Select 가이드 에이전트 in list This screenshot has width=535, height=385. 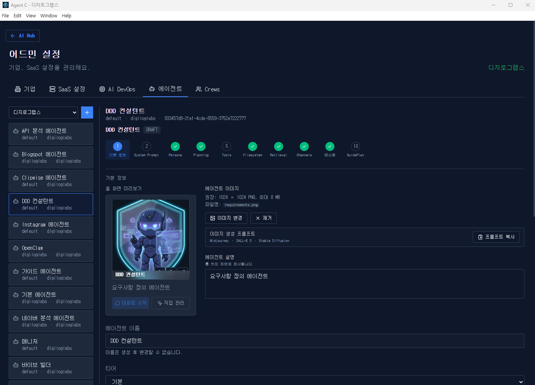(x=51, y=274)
